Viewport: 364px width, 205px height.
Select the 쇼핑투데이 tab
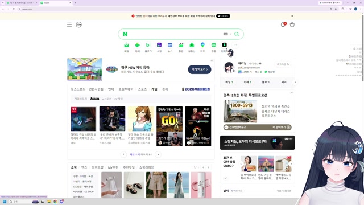(x=126, y=89)
